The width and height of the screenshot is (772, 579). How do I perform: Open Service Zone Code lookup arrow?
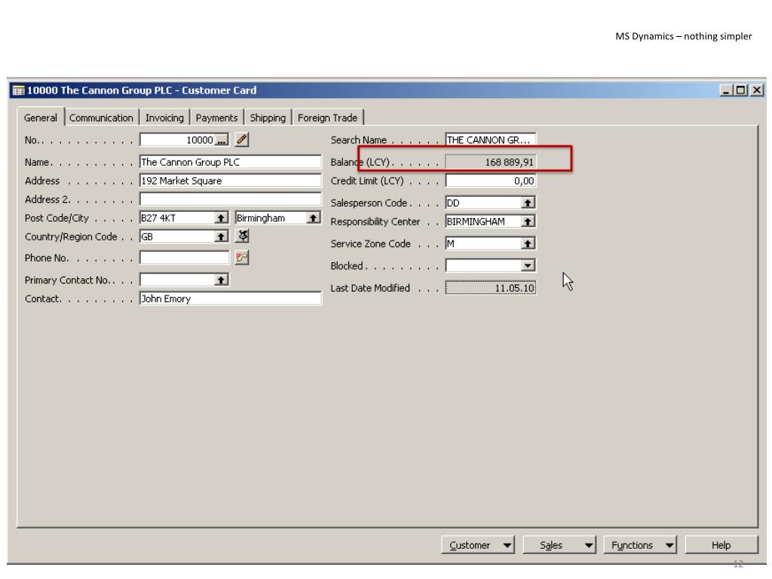[x=528, y=244]
